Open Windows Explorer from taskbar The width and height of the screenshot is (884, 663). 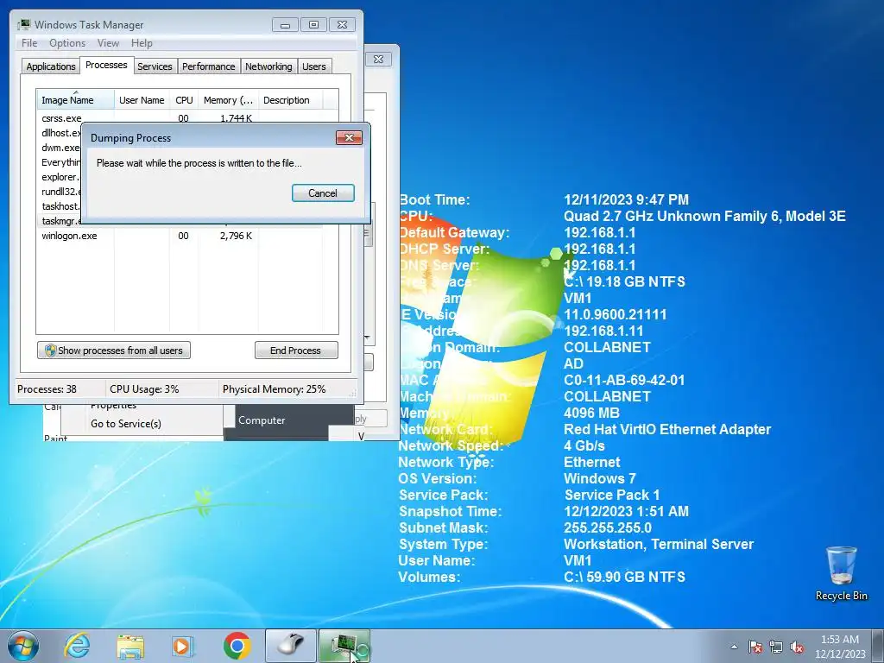[x=130, y=646]
